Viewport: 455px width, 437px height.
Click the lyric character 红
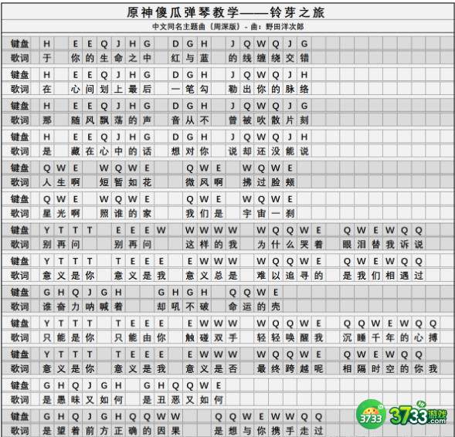pos(175,58)
